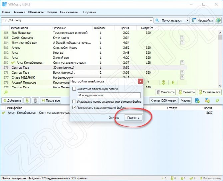Click the Отмена button
The image size is (223, 181).
point(114,118)
